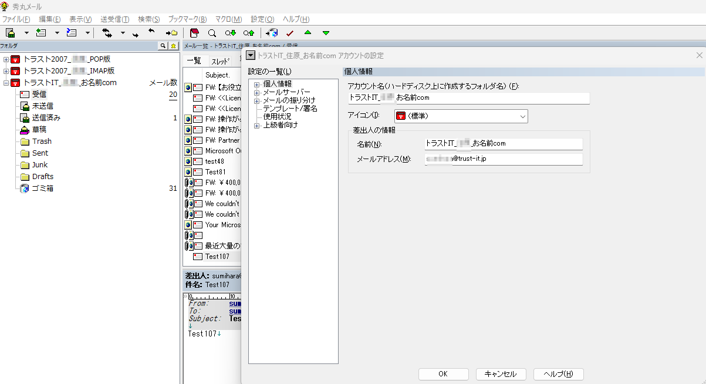Switch to the 一覧 tab

point(194,61)
